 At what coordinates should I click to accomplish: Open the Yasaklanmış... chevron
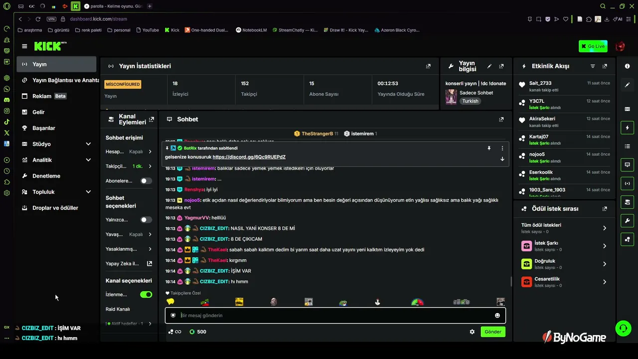(150, 249)
